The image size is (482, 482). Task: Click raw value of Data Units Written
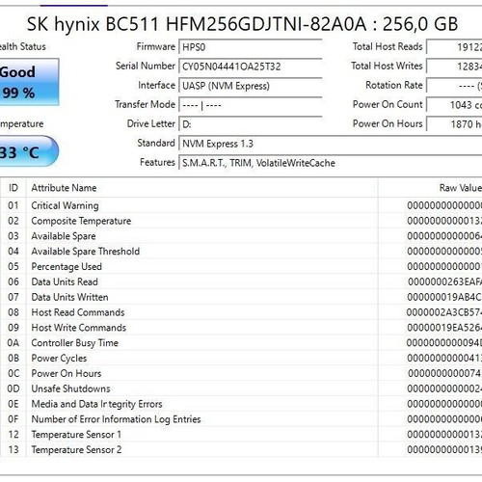[444, 297]
